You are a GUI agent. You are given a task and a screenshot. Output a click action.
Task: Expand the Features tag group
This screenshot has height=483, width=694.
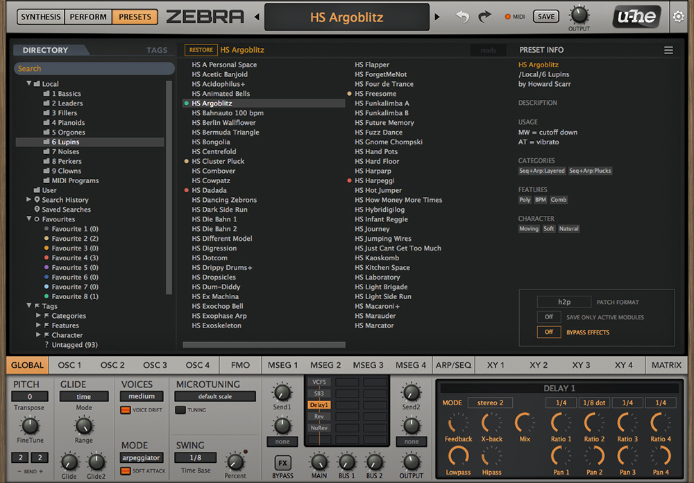click(38, 325)
